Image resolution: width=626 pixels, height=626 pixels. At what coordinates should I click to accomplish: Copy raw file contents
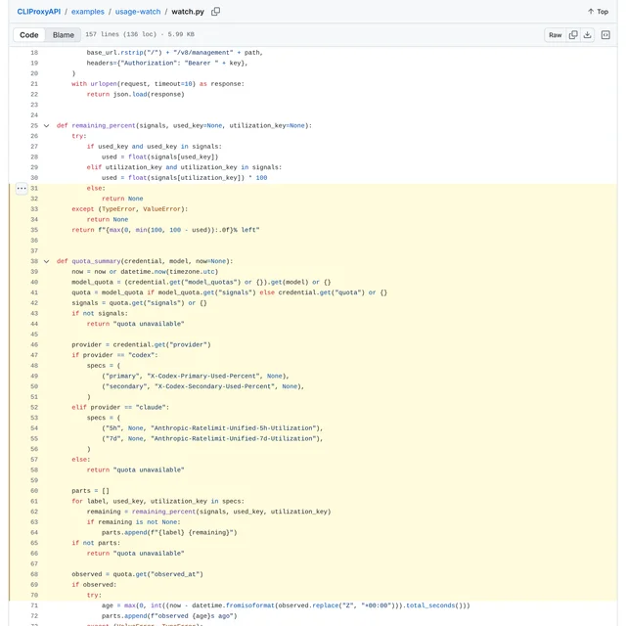[x=573, y=35]
